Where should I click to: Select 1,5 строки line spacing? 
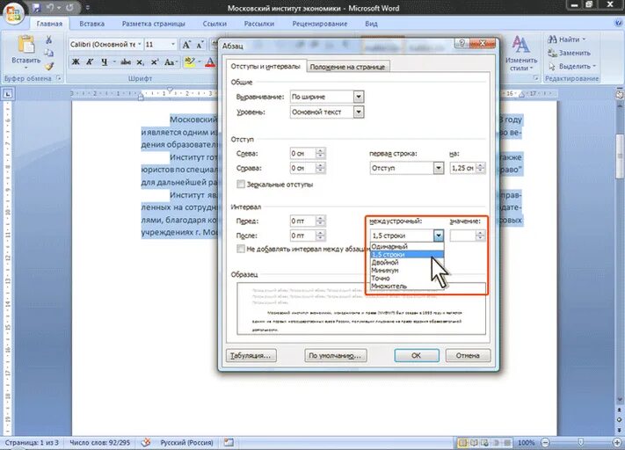click(x=407, y=254)
